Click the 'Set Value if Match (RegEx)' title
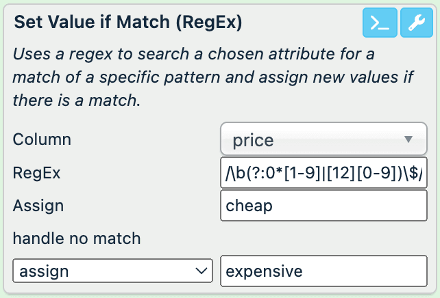 click(x=128, y=22)
